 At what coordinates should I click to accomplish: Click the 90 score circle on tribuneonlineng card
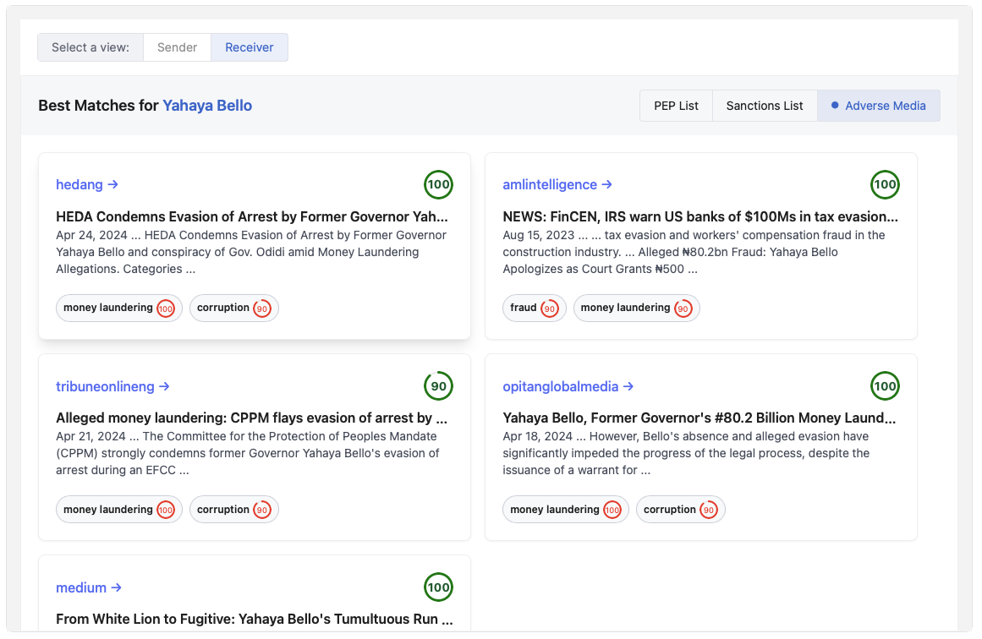[x=438, y=386]
